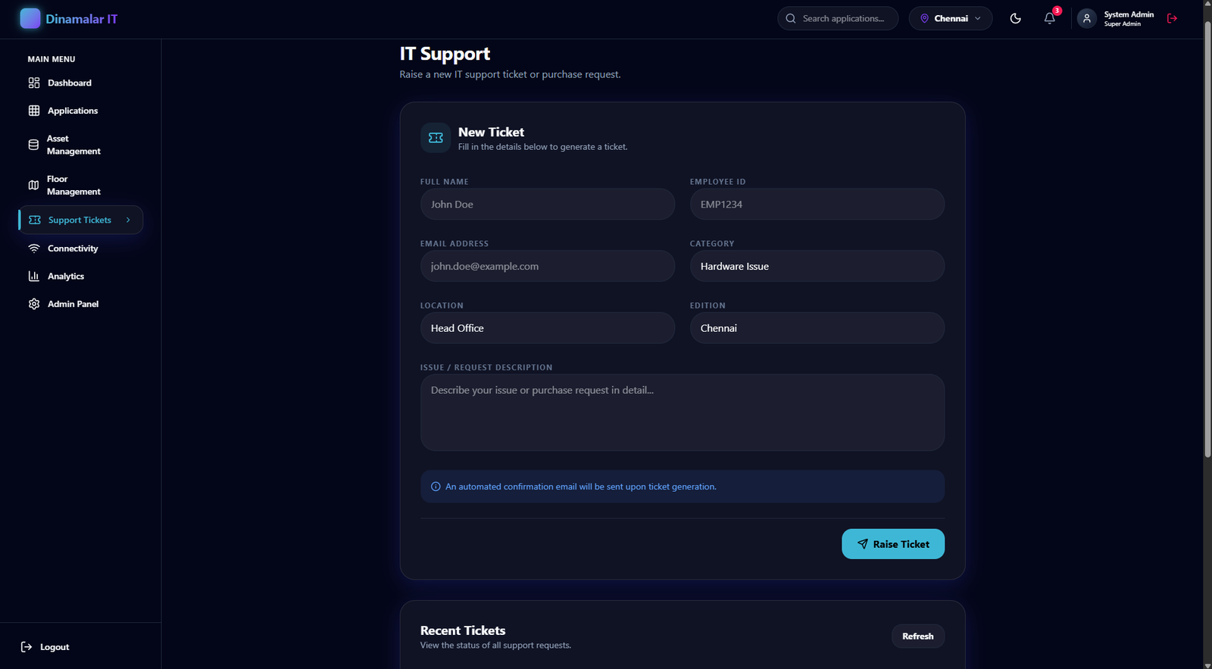Click the Super Admin role label
1212x669 pixels.
click(x=1122, y=24)
